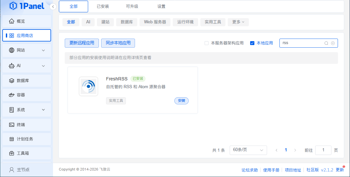Switch to the 已安装 tab
Viewport: 350px width, 177px height.
click(103, 6)
